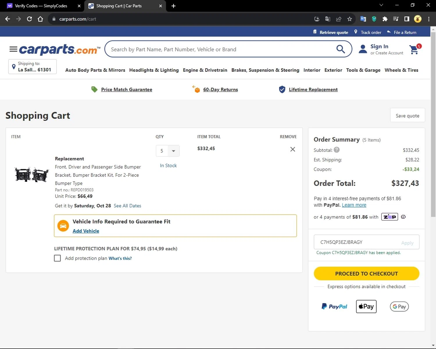Click the Lifetime Replacement shield icon
The height and width of the screenshot is (349, 436).
(282, 89)
